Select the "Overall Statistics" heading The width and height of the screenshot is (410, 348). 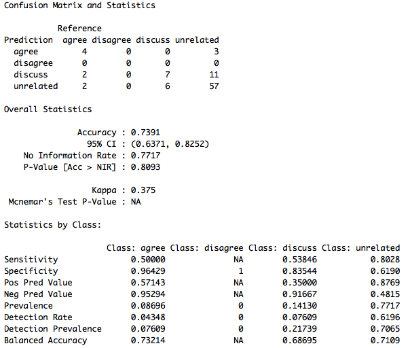(48, 109)
